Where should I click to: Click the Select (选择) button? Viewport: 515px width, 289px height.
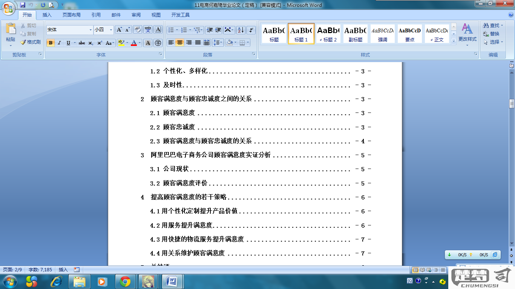coord(493,42)
